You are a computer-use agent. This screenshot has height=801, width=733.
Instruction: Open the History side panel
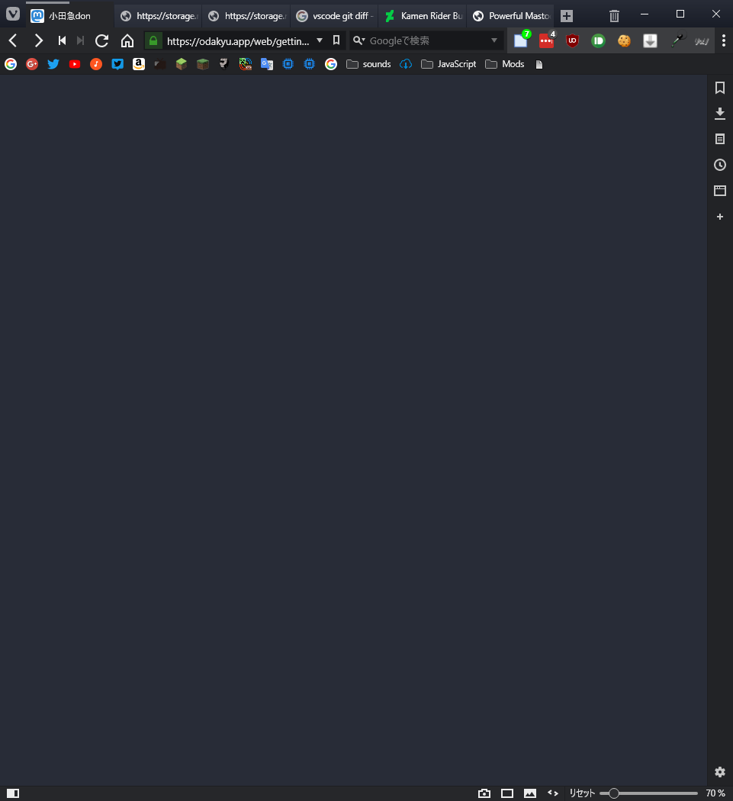click(x=719, y=165)
